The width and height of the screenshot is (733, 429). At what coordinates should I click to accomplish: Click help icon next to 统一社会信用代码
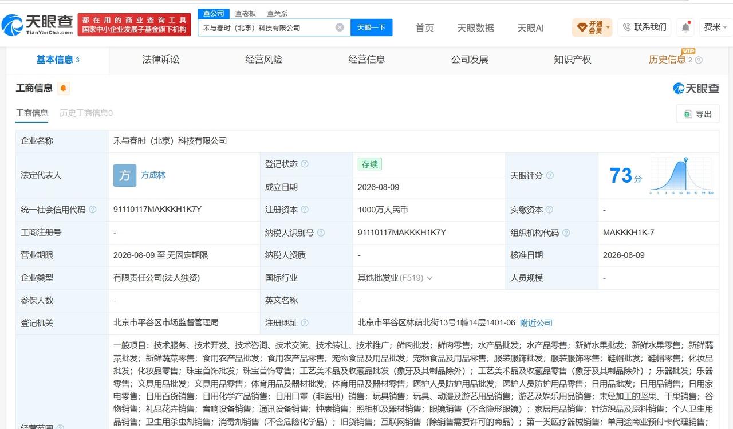click(x=93, y=210)
